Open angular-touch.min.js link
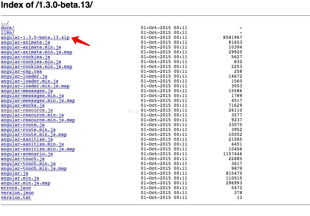 (x=28, y=163)
